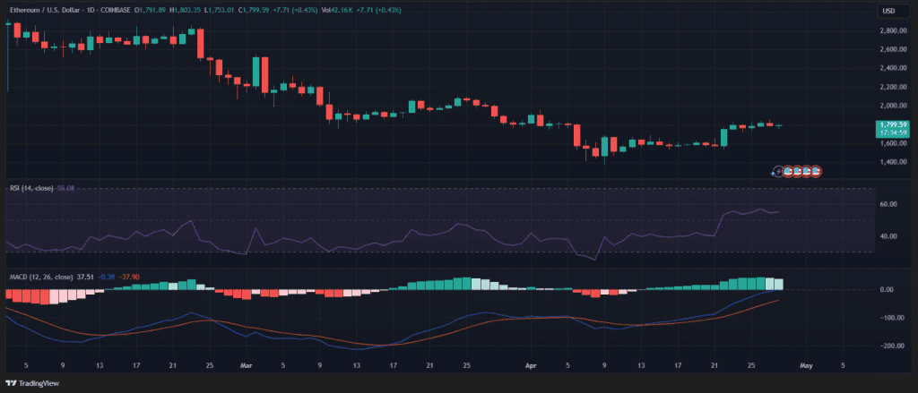Select the second US flag event marker

pyautogui.click(x=797, y=171)
